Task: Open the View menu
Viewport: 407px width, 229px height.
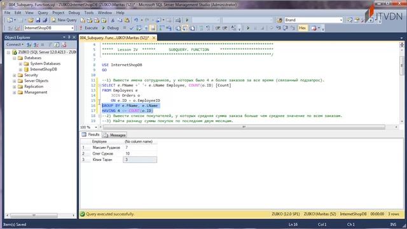Action: (x=29, y=13)
